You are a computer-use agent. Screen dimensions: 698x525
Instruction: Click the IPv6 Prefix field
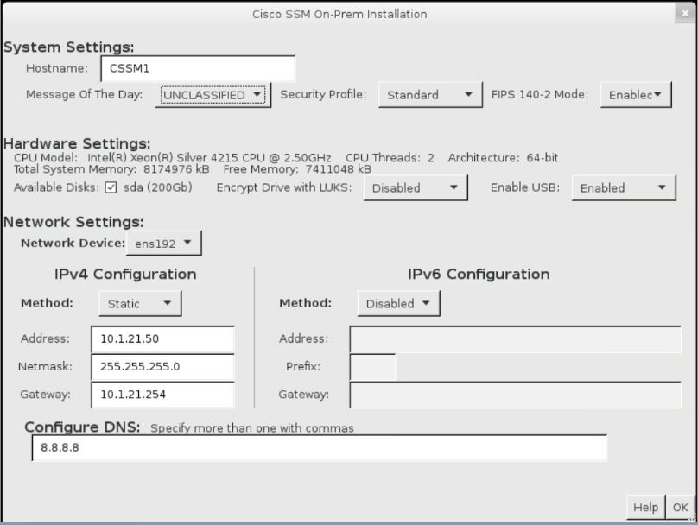(x=372, y=367)
